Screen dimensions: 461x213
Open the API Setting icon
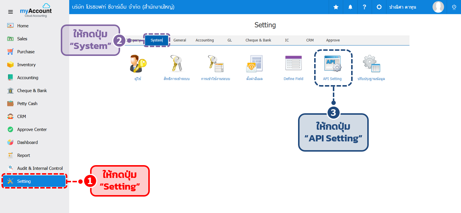[x=332, y=64]
